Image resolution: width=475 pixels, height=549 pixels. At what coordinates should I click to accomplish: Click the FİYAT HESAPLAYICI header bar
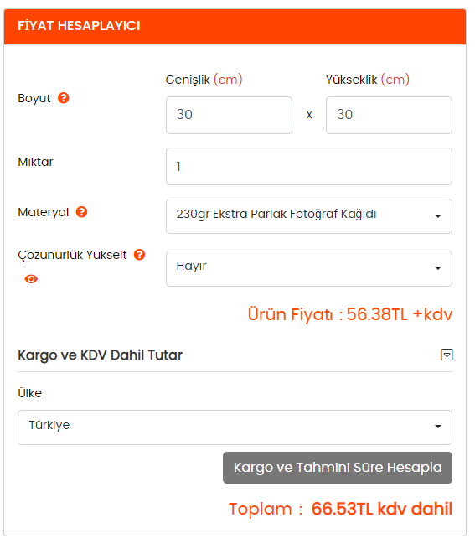pyautogui.click(x=235, y=27)
